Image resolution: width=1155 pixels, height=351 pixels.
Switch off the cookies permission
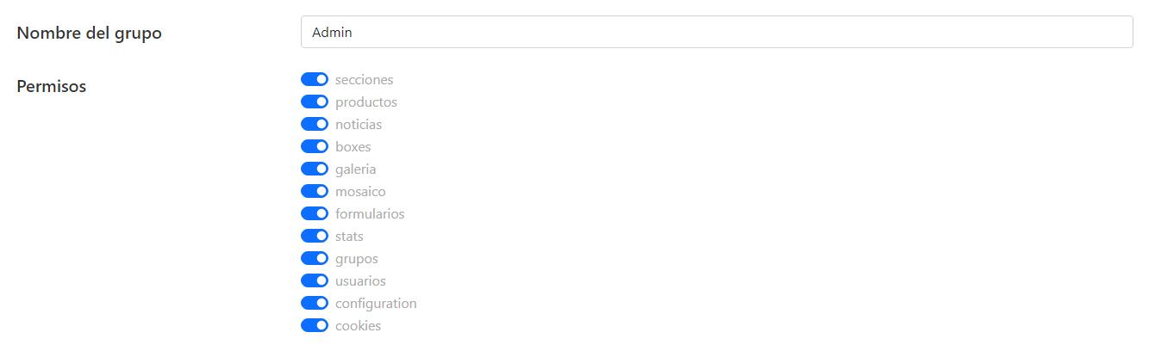(x=315, y=325)
